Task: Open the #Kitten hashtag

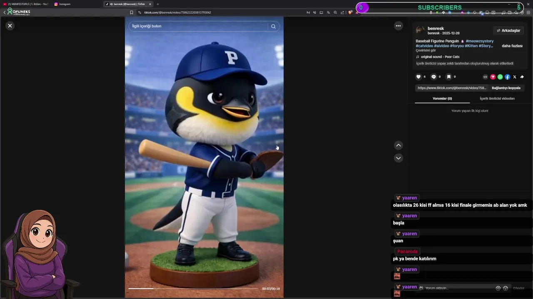Action: coord(471,46)
